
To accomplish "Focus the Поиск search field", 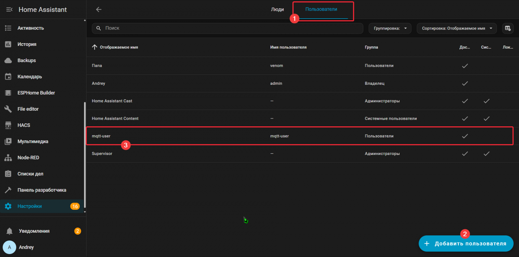I will click(x=228, y=28).
